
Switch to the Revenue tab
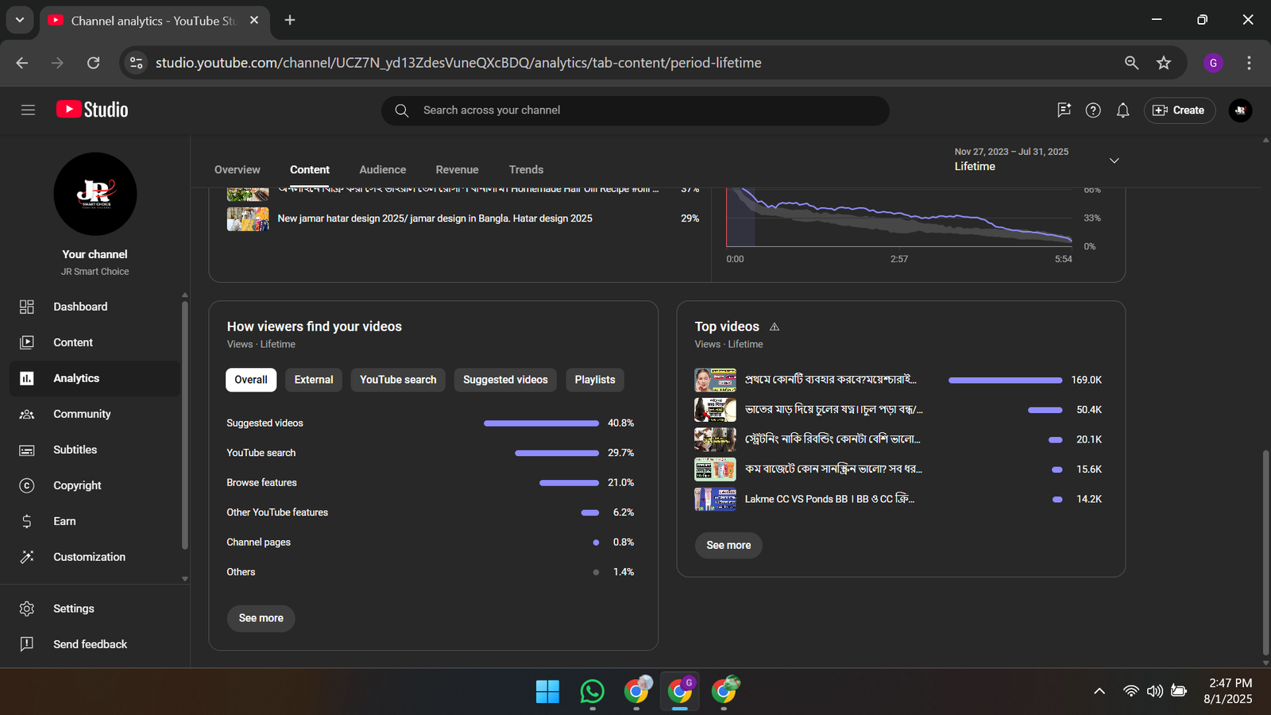click(x=457, y=170)
